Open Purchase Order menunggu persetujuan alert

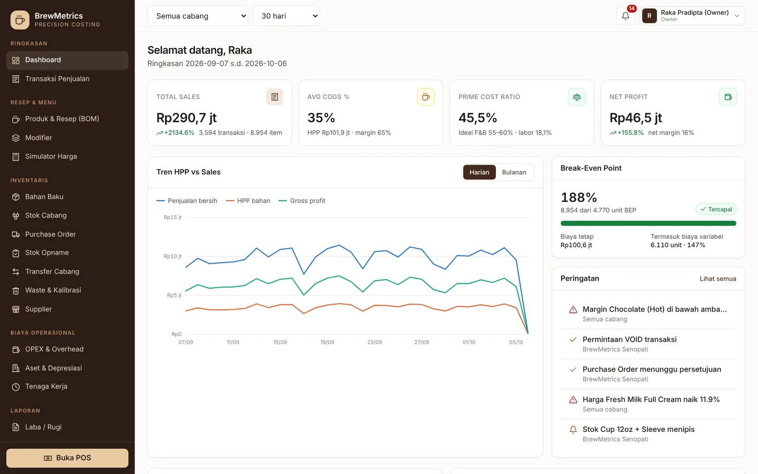point(649,374)
